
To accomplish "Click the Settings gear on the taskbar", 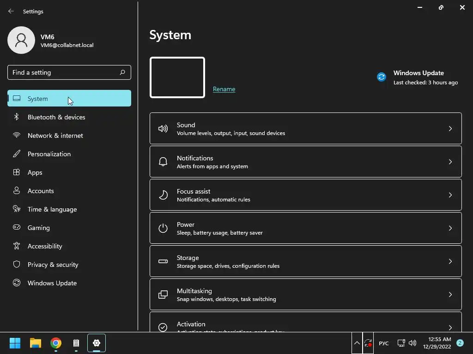I will pyautogui.click(x=97, y=343).
